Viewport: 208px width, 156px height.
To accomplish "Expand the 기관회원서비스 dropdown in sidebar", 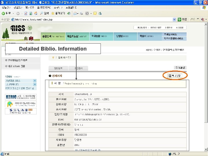I will [x=35, y=81].
